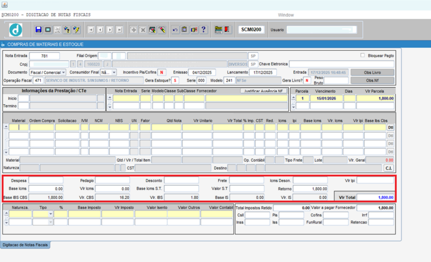Image resolution: width=431 pixels, height=262 pixels.
Task: Click Dtl button on first material row
Action: (391, 128)
